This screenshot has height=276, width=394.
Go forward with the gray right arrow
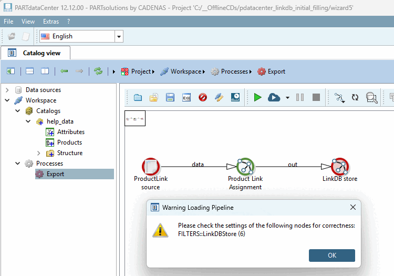click(79, 71)
